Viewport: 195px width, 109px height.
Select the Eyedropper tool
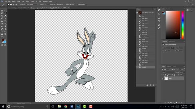5,16
